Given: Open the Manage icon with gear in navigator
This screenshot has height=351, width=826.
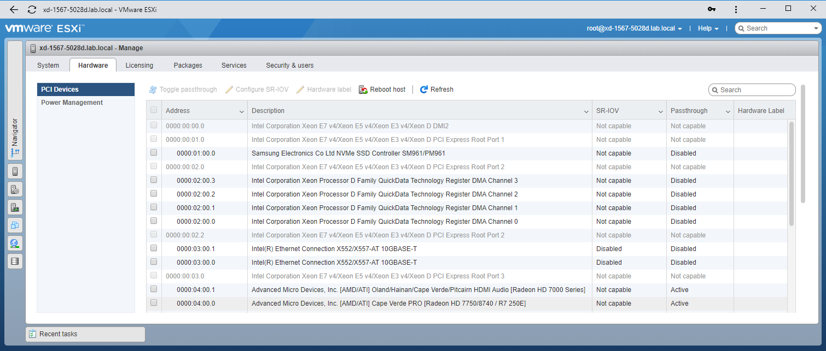Looking at the screenshot, I should point(15,189).
